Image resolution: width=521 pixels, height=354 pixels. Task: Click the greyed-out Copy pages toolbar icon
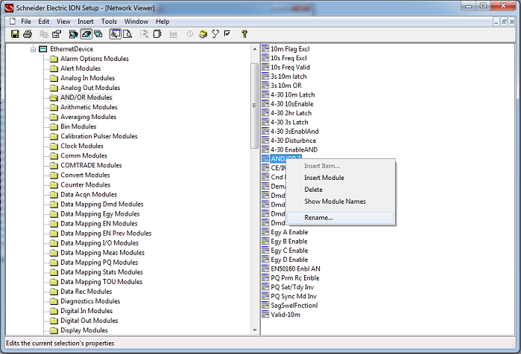pyautogui.click(x=44, y=33)
